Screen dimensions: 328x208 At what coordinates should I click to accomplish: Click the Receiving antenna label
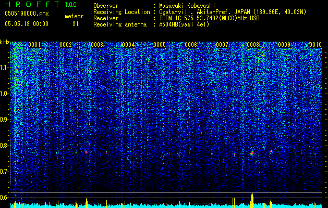120,24
